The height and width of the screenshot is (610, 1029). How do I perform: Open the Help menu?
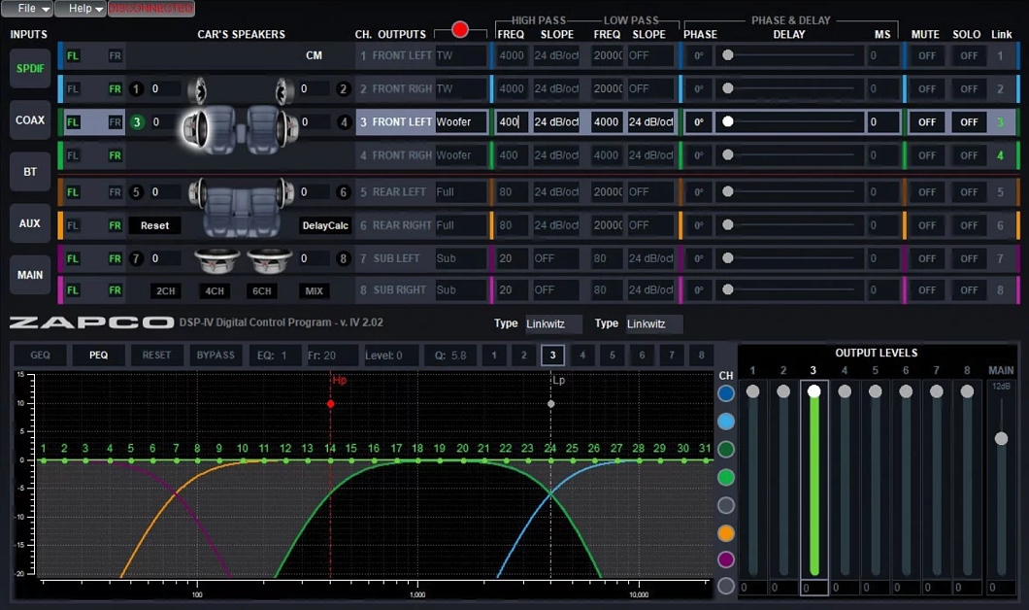pos(81,9)
